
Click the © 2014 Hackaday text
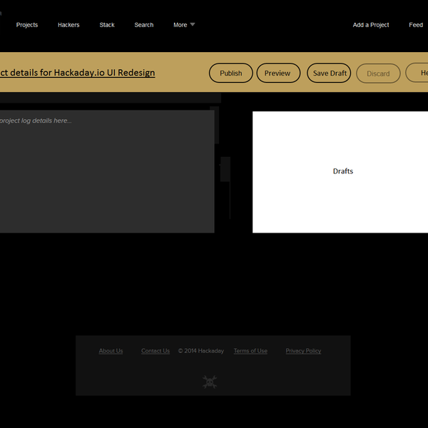point(201,351)
